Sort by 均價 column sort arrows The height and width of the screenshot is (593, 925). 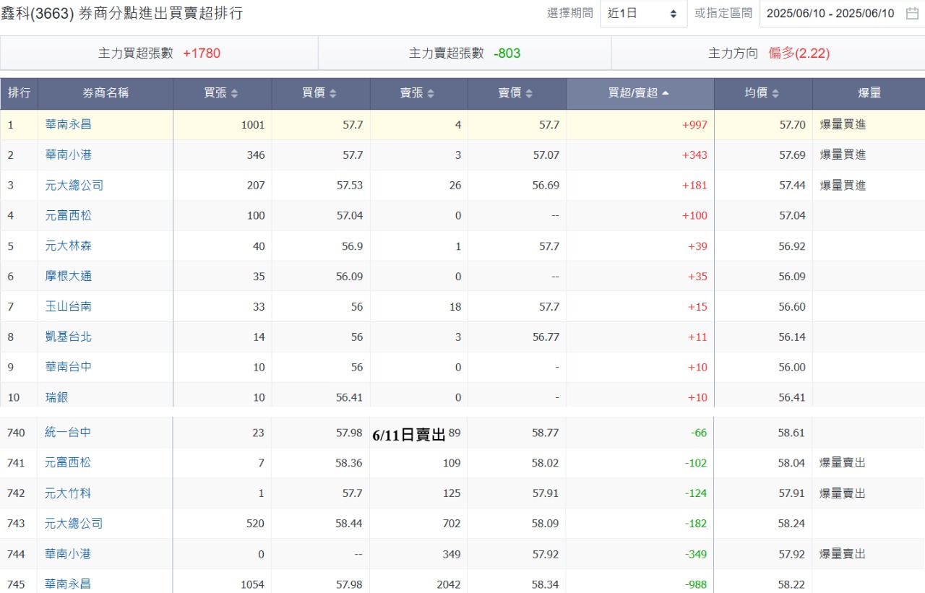[775, 93]
